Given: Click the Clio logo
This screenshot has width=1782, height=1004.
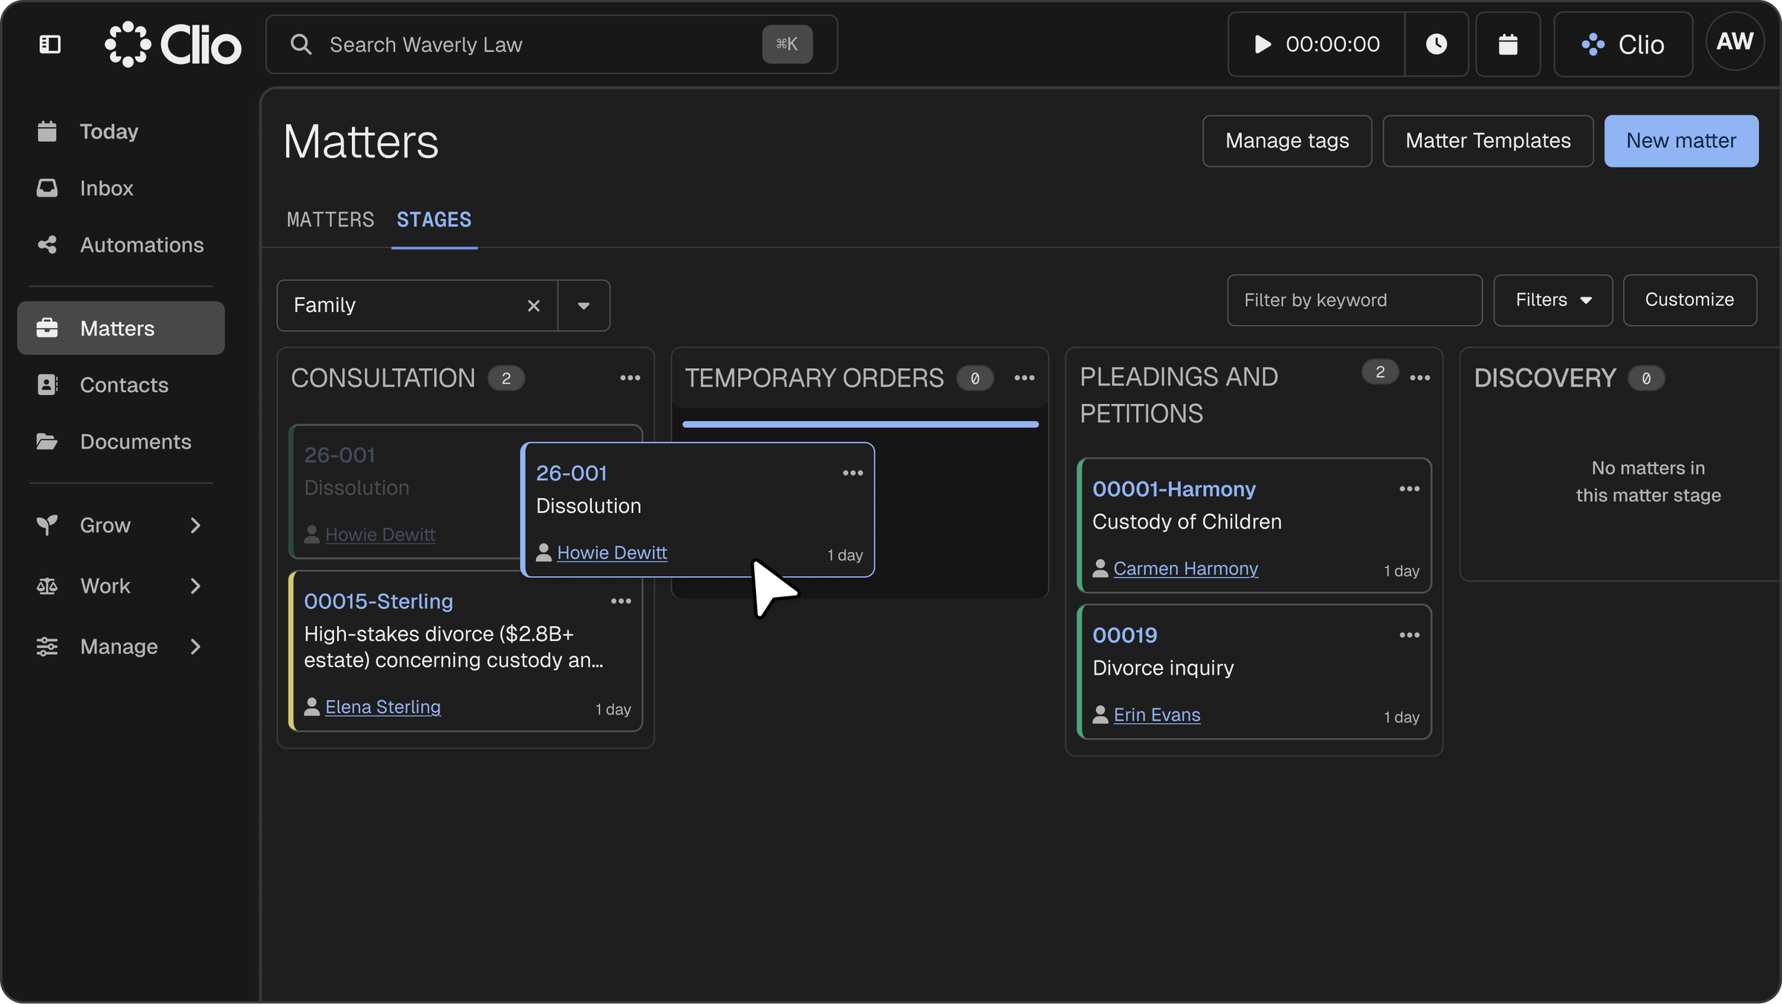Looking at the screenshot, I should click(x=173, y=45).
